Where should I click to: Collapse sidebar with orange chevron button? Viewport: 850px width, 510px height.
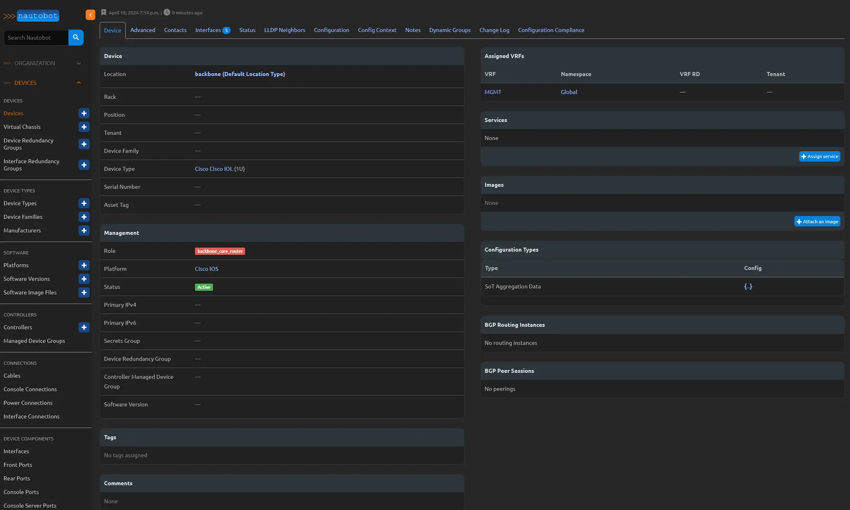click(x=90, y=15)
